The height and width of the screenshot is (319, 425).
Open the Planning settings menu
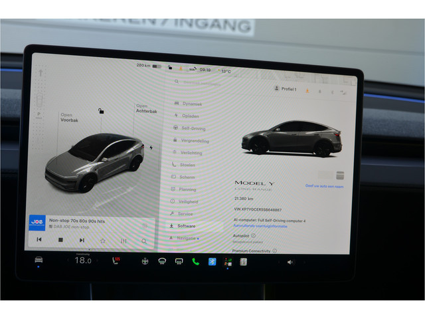(183, 189)
